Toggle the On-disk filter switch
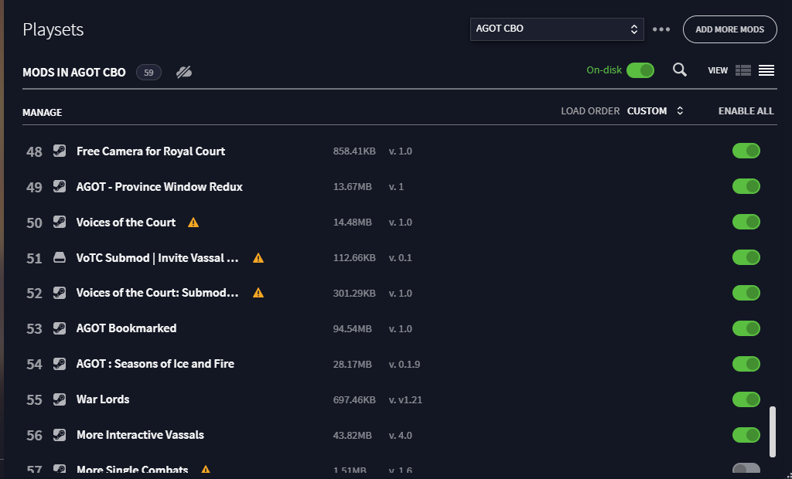The width and height of the screenshot is (792, 479). coord(640,70)
